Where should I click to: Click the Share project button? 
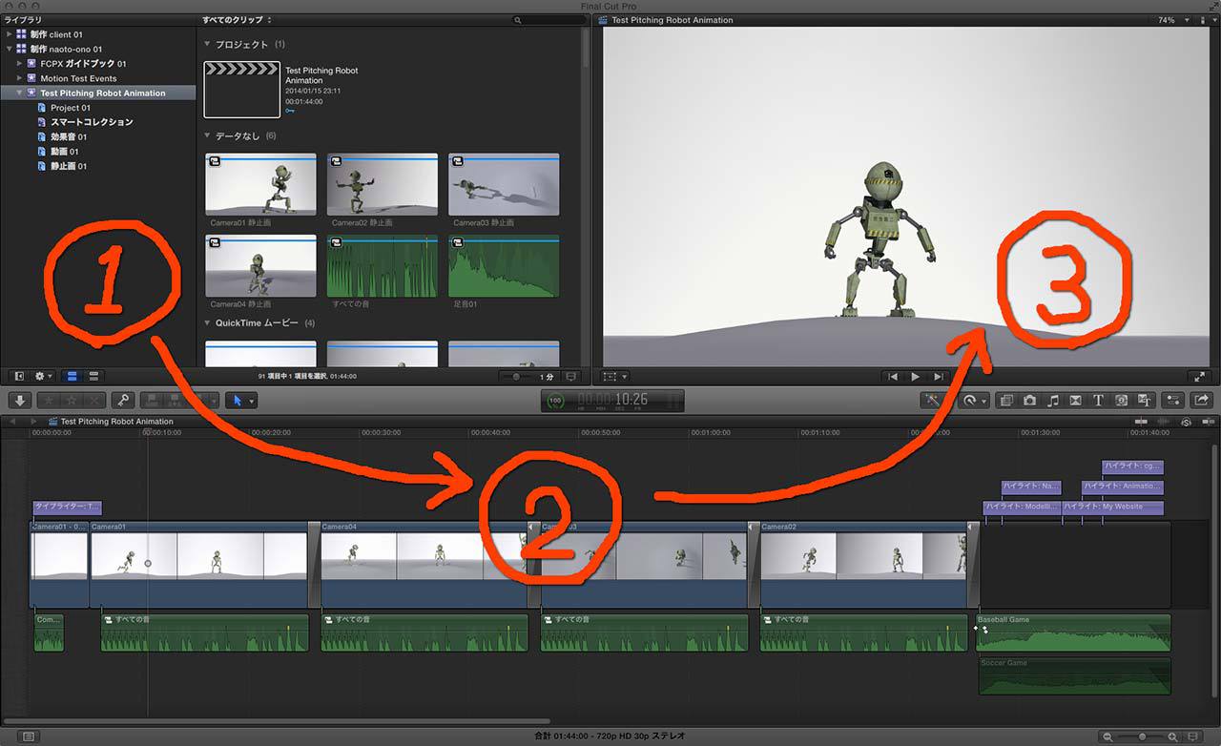click(x=1201, y=401)
